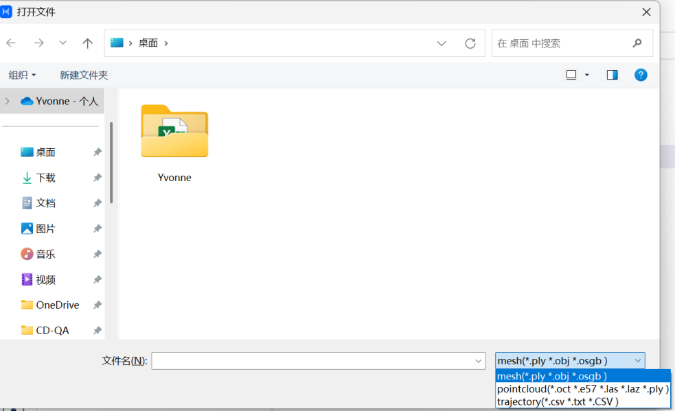Click the search magnifier icon
Image resolution: width=675 pixels, height=411 pixels.
pos(637,43)
